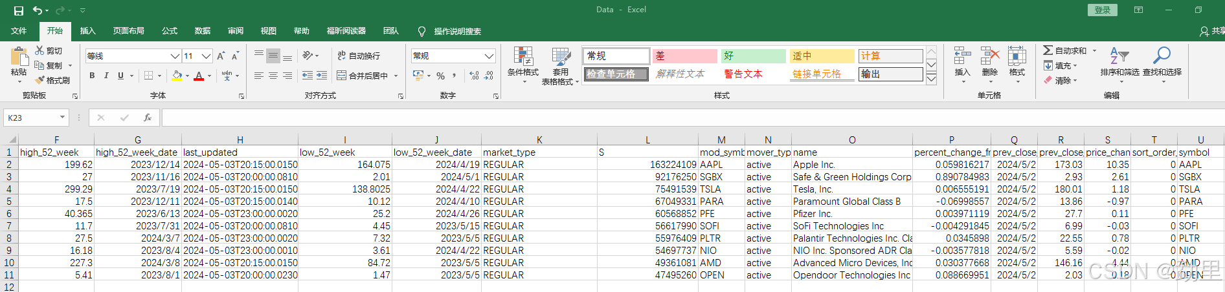1225x292 pixels.
Task: Click the fx insert function button
Action: 148,118
